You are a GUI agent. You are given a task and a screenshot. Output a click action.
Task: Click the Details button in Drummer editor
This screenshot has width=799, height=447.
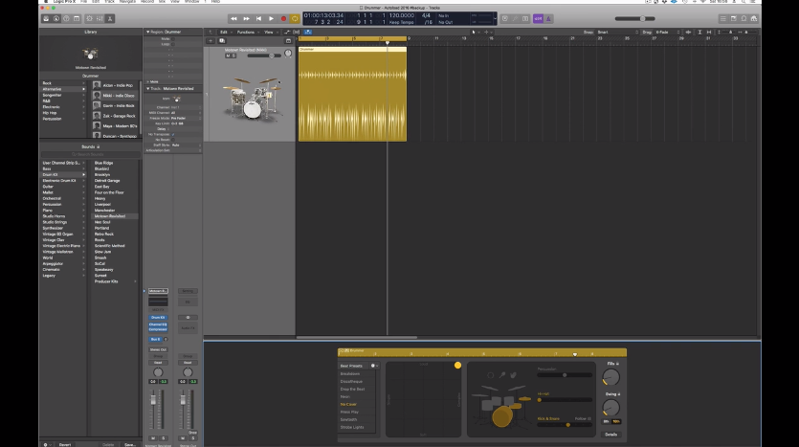(x=610, y=435)
